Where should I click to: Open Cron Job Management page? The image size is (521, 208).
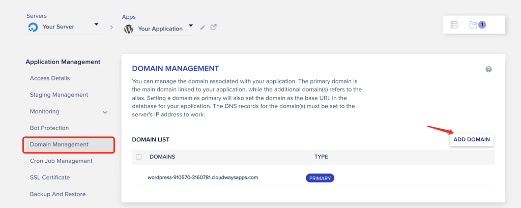click(x=61, y=161)
